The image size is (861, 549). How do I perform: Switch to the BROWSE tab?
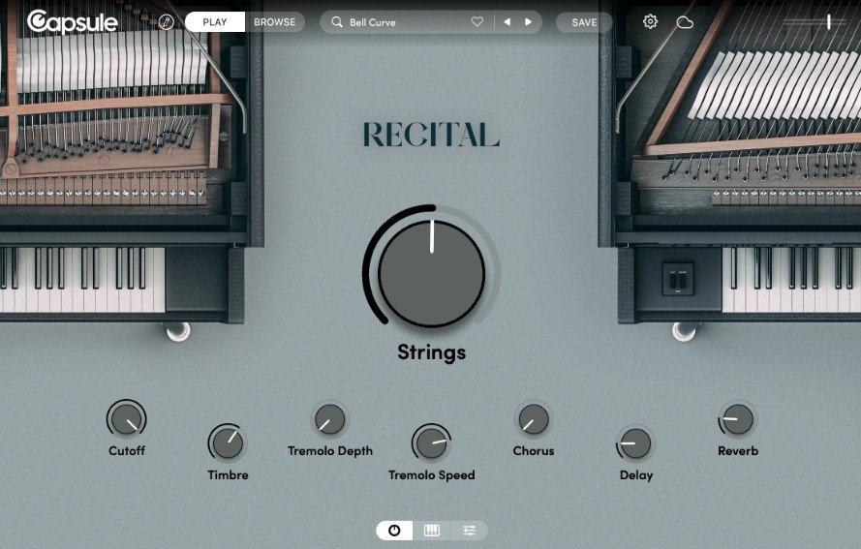pos(274,22)
